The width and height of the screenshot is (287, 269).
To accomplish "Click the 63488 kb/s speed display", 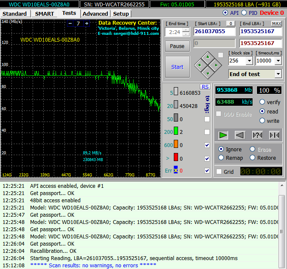I will click(234, 102).
